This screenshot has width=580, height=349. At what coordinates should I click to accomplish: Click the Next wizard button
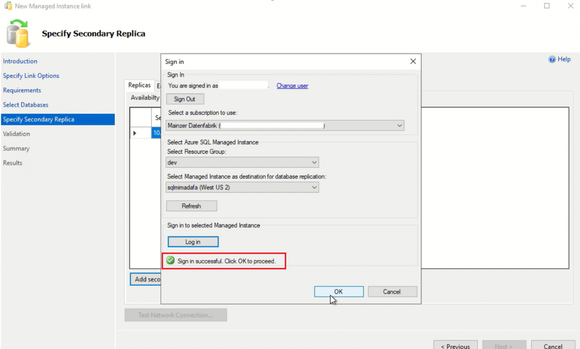[504, 345]
